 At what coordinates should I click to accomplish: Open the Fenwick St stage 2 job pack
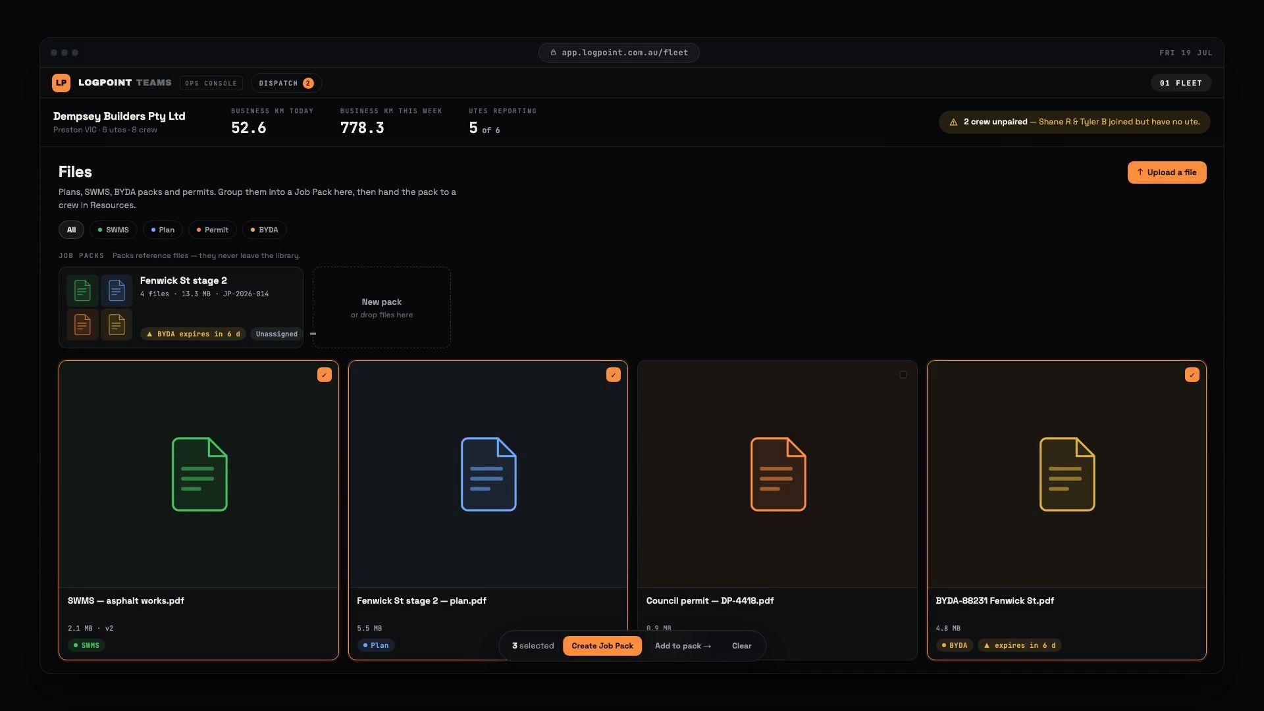tap(181, 307)
